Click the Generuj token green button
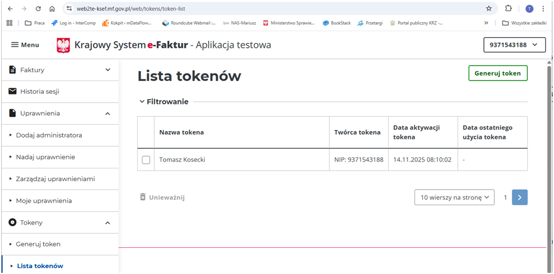Image resolution: width=554 pixels, height=274 pixels. 497,73
